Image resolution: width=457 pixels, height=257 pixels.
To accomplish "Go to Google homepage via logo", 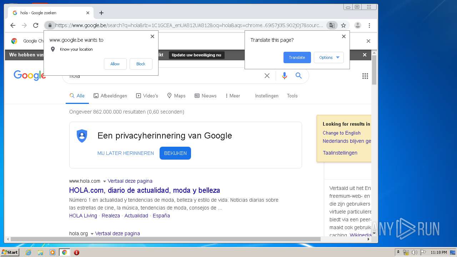I will 30,75.
